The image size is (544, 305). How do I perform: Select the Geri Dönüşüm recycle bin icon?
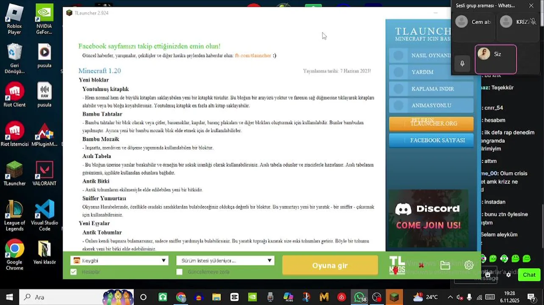[x=14, y=58]
